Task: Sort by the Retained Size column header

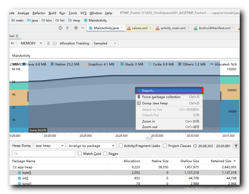Action: [221, 161]
